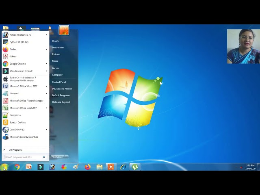The width and height of the screenshot is (260, 195).
Task: Launch Python 3.6 (32-bit) icon
Action: click(x=5, y=42)
